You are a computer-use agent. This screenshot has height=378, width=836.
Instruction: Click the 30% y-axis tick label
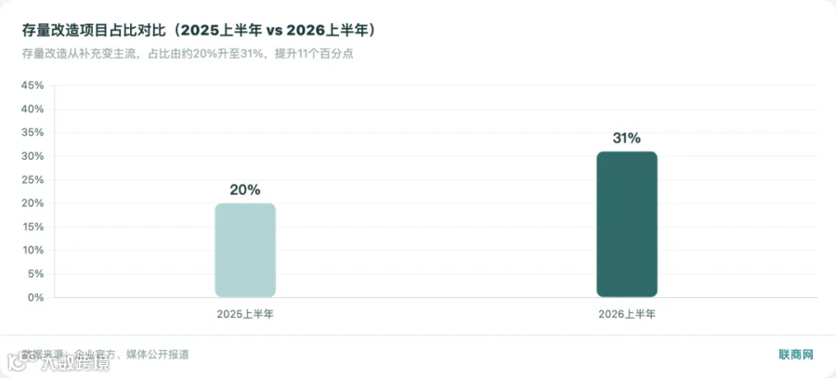(x=32, y=156)
